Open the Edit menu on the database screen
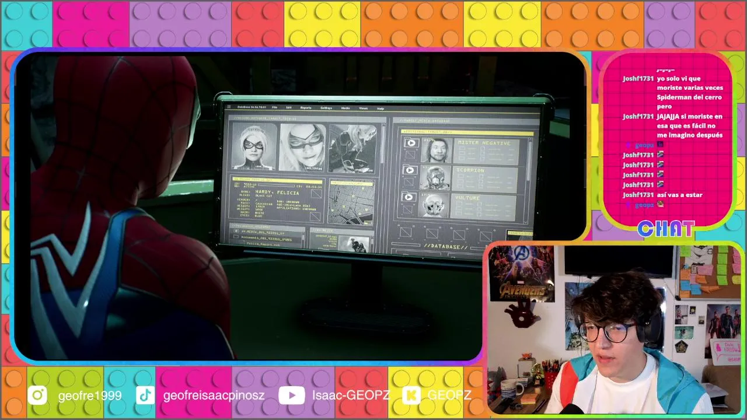Image resolution: width=747 pixels, height=420 pixels. pos(289,108)
